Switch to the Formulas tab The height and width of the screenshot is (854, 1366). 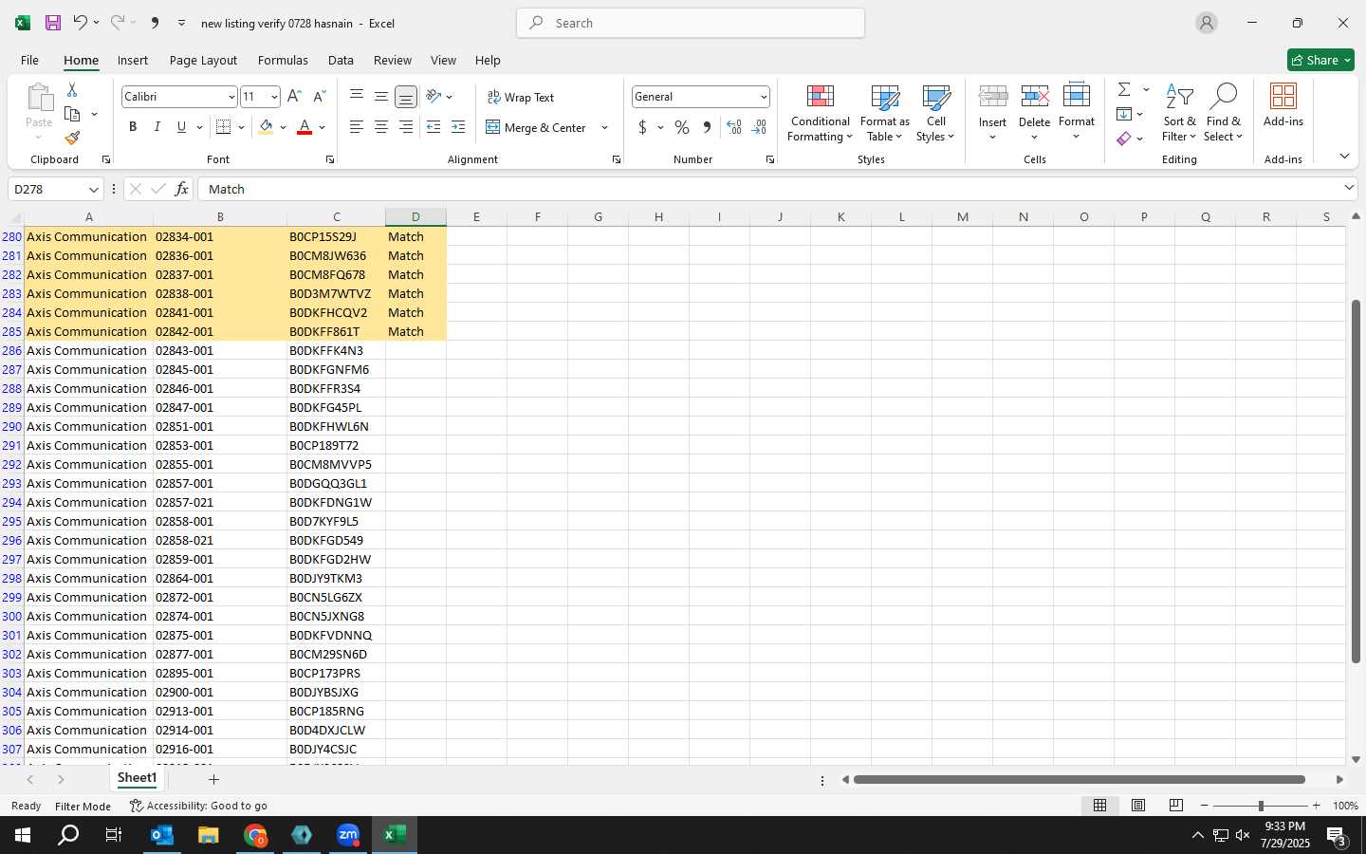point(283,60)
